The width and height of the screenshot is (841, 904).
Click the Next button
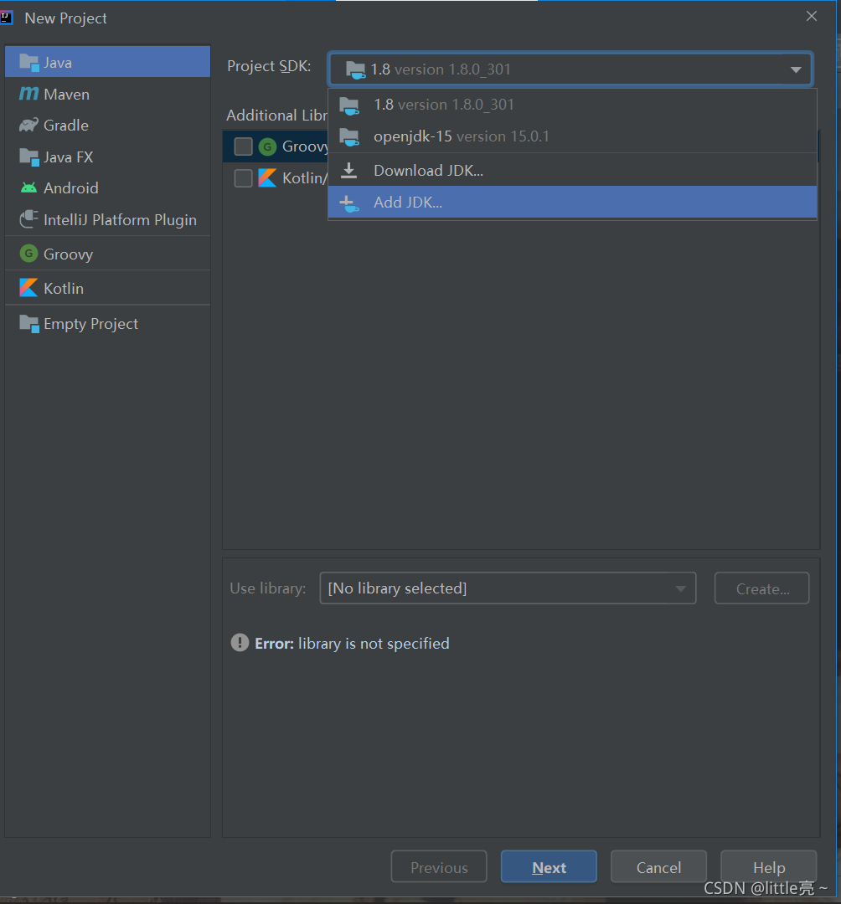549,866
